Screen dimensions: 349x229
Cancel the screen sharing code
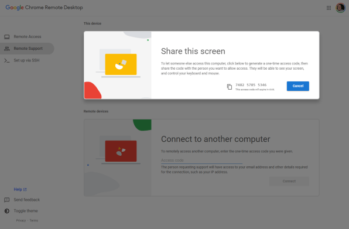coord(298,86)
